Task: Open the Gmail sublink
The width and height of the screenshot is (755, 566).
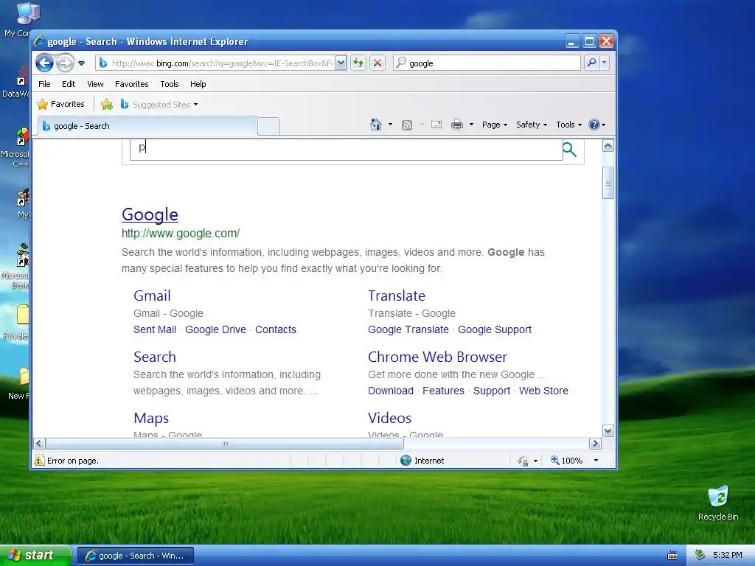Action: point(152,296)
